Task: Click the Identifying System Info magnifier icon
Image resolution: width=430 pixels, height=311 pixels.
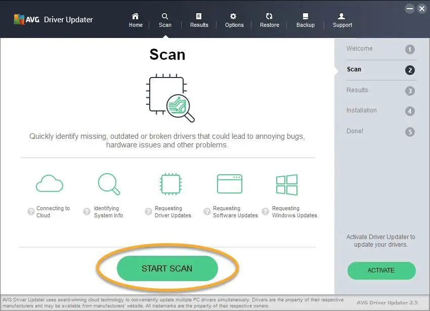Action: pyautogui.click(x=109, y=184)
